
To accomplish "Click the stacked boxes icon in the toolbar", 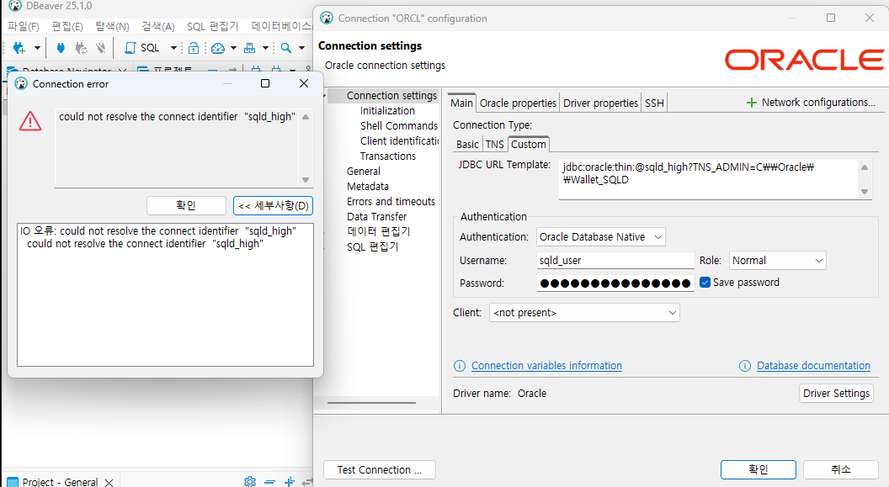I will (249, 48).
